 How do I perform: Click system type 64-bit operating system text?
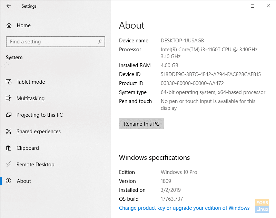213,92
